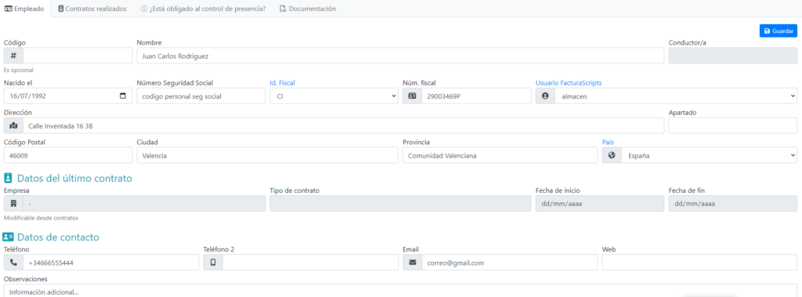Click the Datos del último contrato section icon
802x297 pixels.
click(8, 178)
